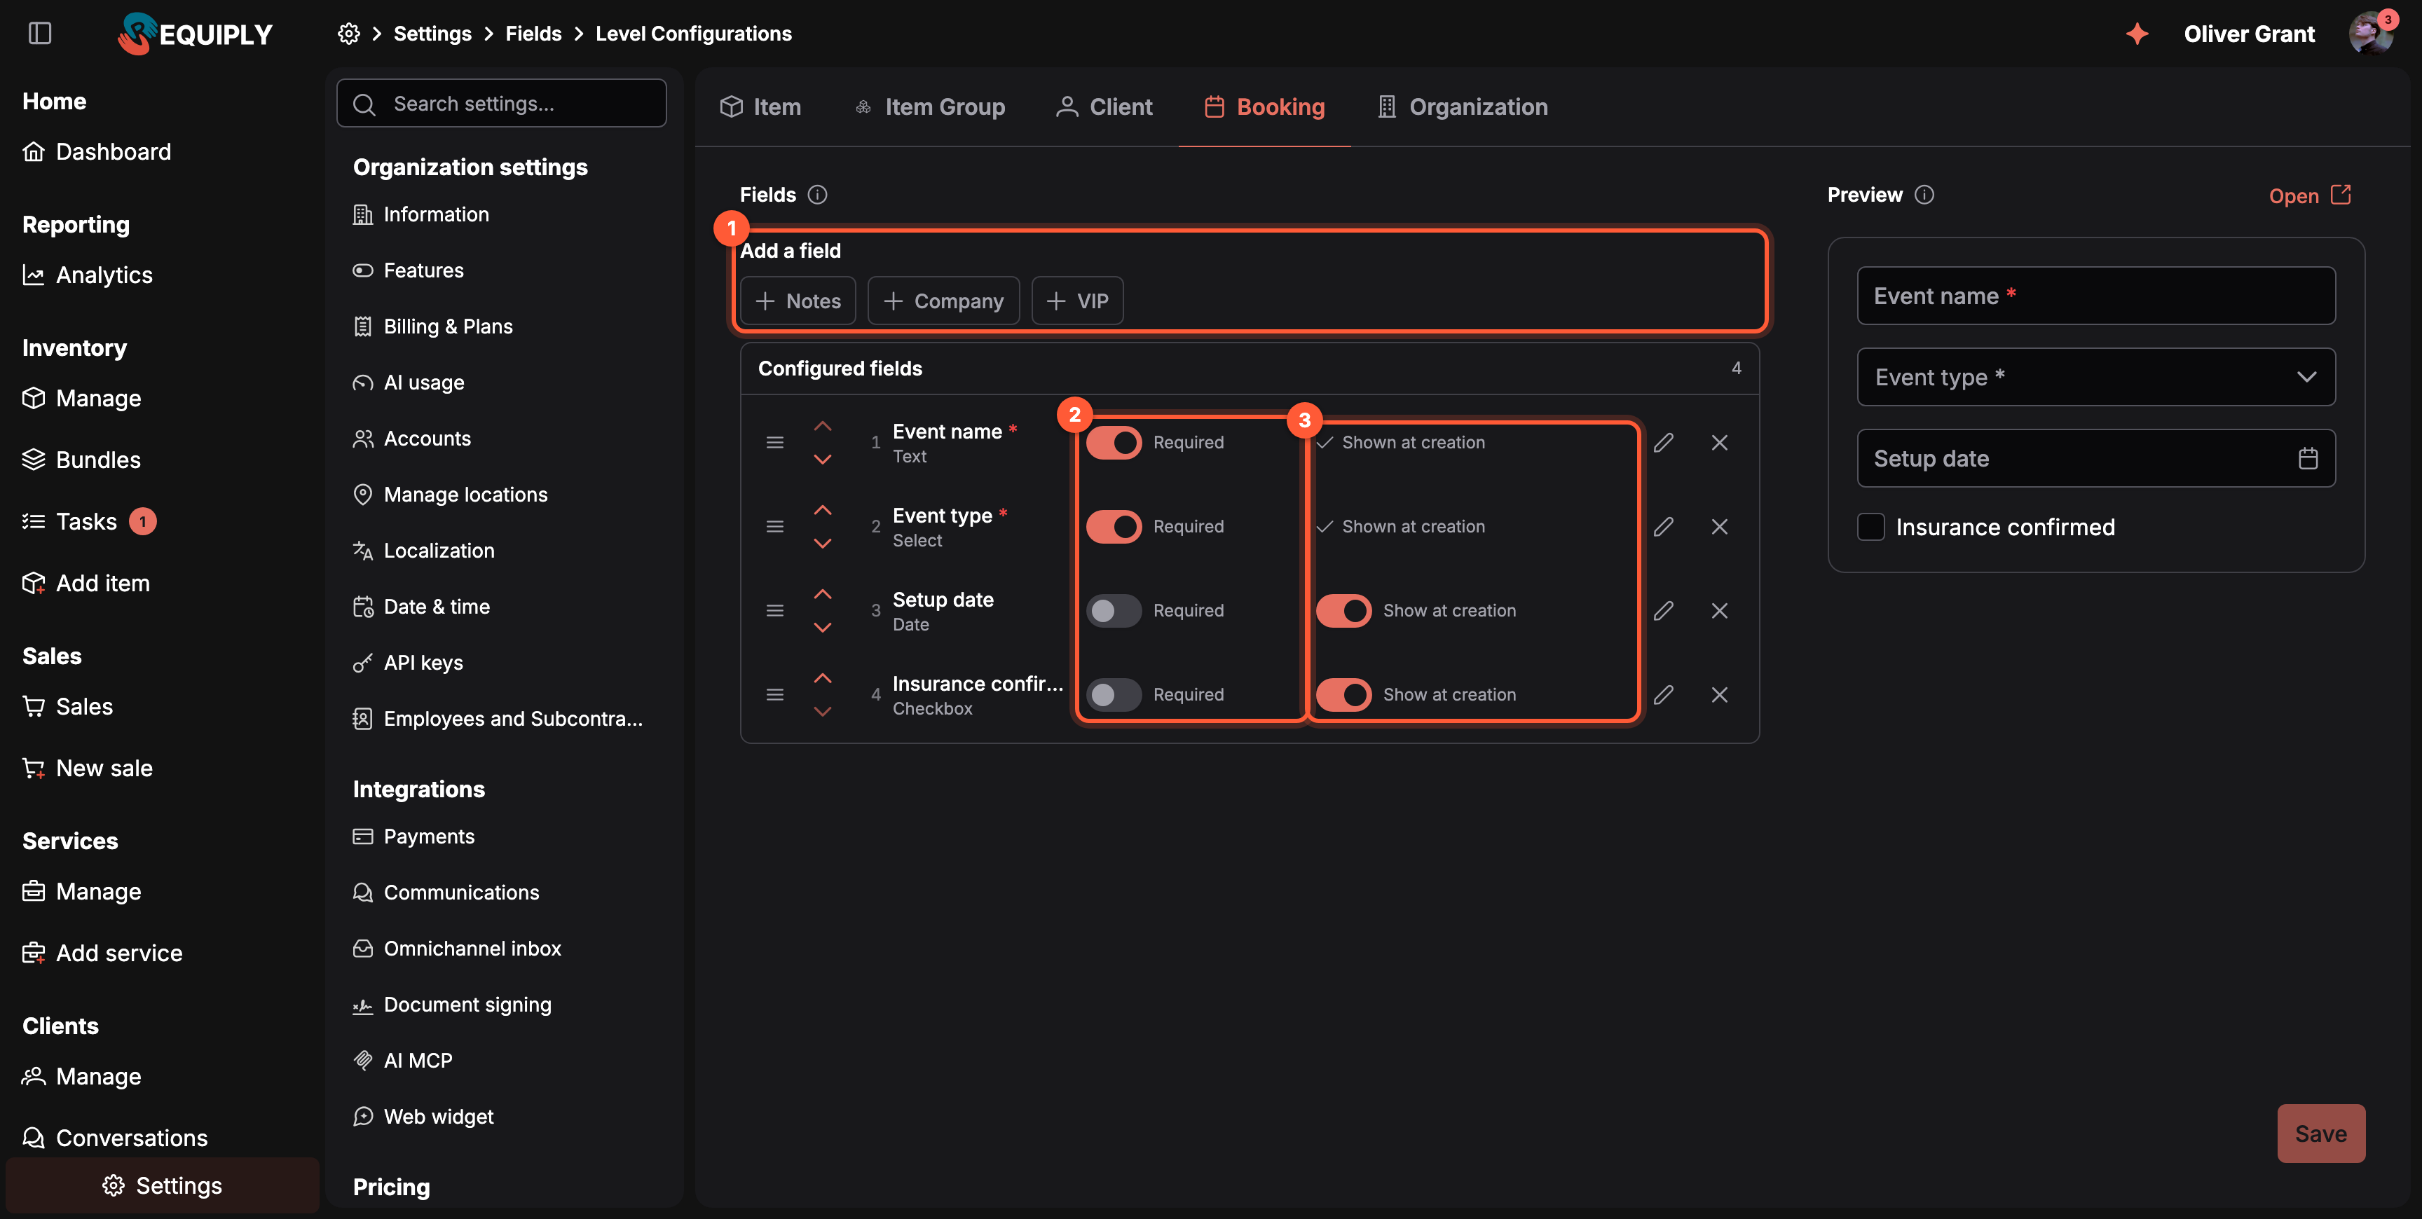Move Insurance confirmed field up
This screenshot has height=1219, width=2422.
pos(823,679)
